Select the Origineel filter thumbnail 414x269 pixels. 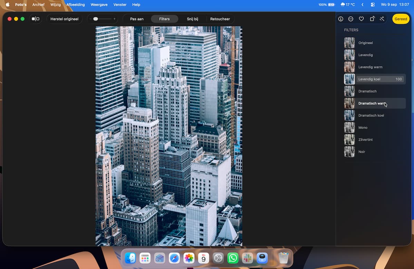[x=349, y=43]
